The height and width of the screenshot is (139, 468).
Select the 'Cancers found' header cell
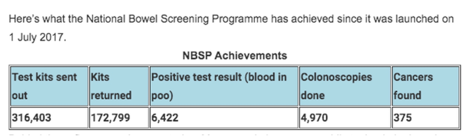(426, 86)
